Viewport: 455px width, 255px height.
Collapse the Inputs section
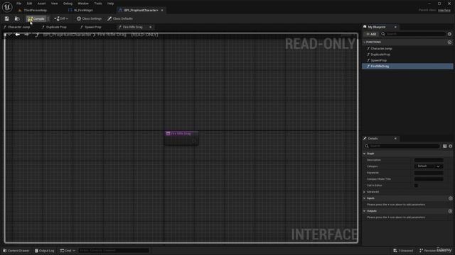[365, 198]
